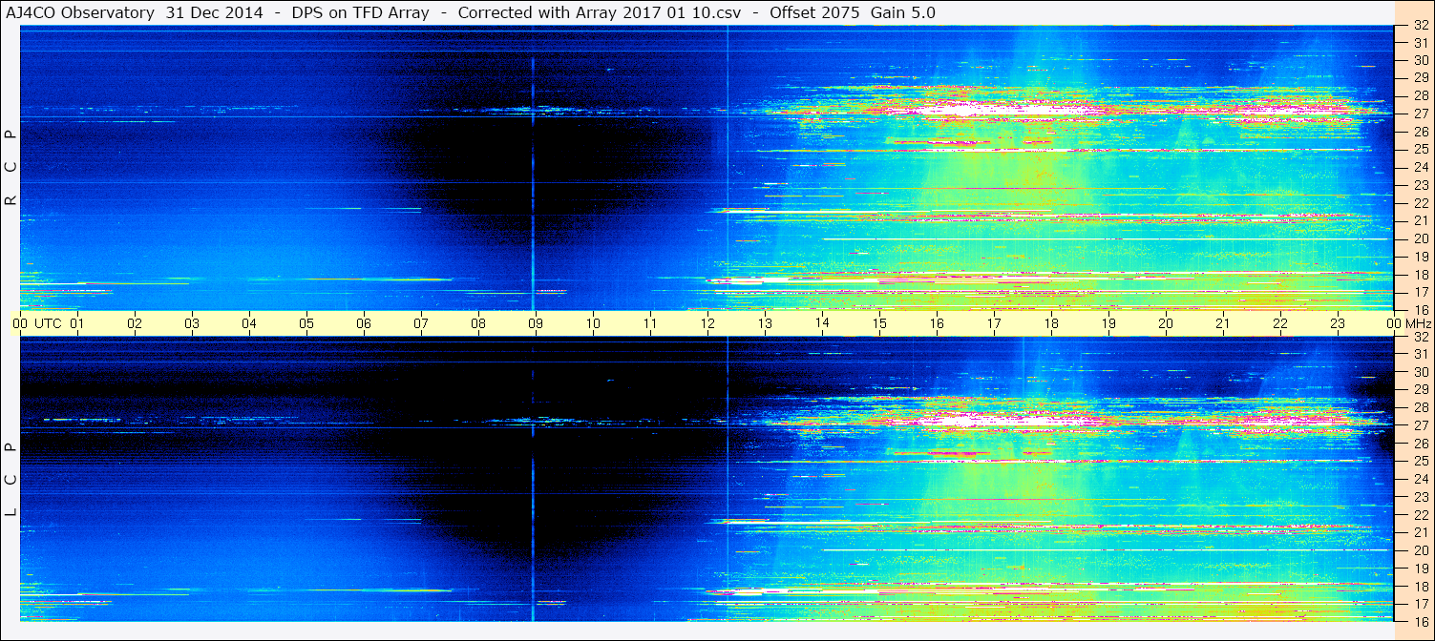Select hour marker 17 on time axis
The width and height of the screenshot is (1435, 641).
tap(994, 323)
